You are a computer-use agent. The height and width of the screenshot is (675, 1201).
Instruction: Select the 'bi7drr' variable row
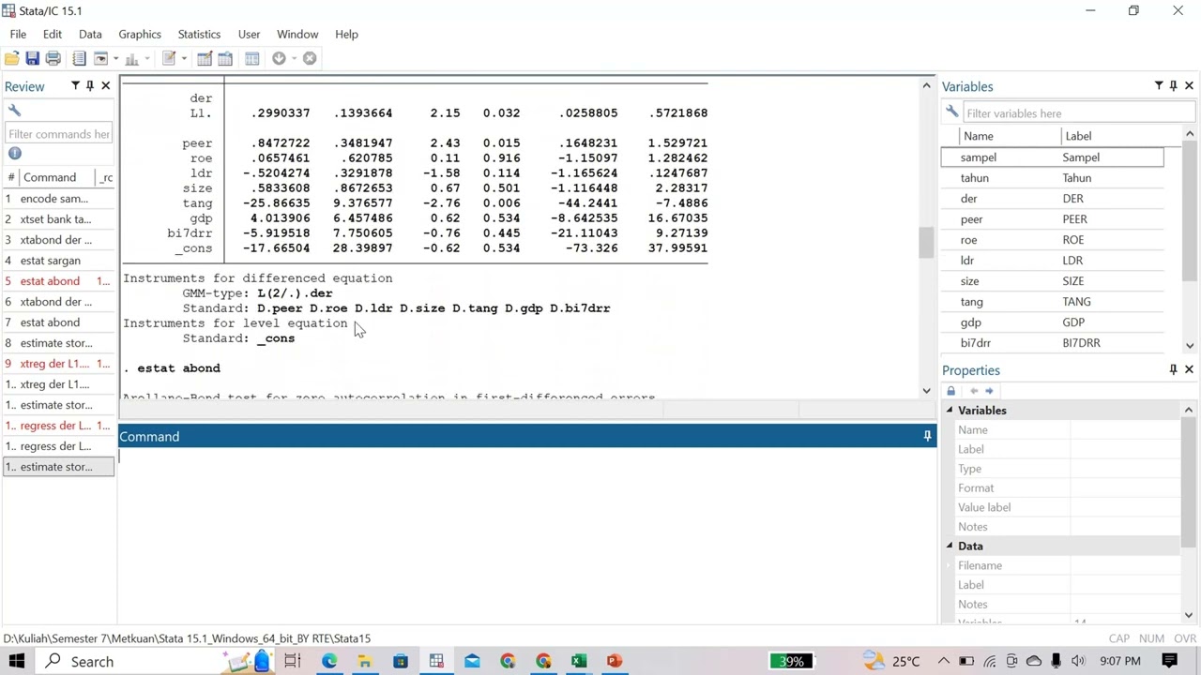[x=1052, y=343]
